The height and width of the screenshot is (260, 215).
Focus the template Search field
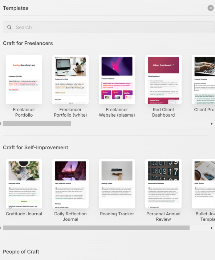pos(109,27)
